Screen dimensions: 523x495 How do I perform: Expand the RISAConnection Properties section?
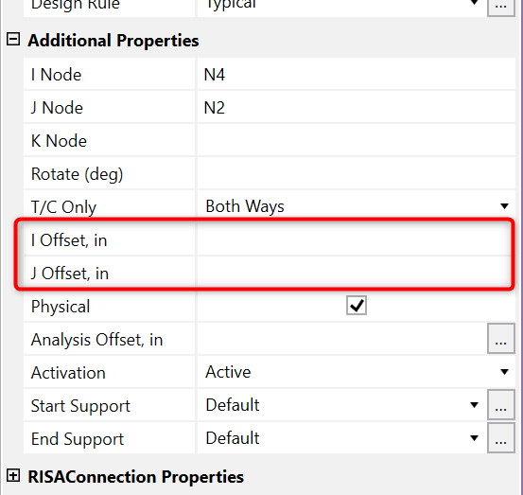pos(13,475)
